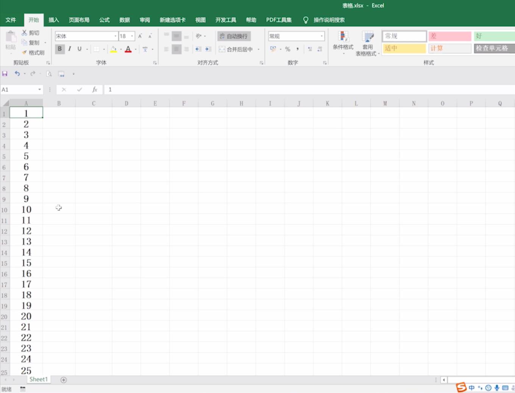
Task: Apply red font color with the A button
Action: (128, 49)
